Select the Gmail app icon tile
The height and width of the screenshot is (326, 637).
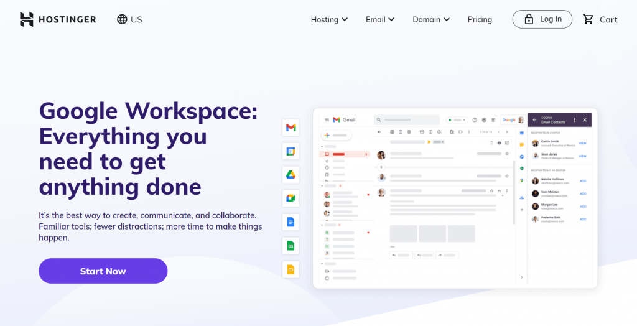pos(291,128)
